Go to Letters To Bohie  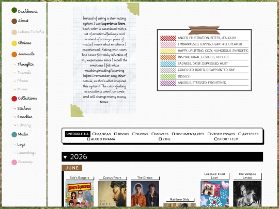pos(31,32)
